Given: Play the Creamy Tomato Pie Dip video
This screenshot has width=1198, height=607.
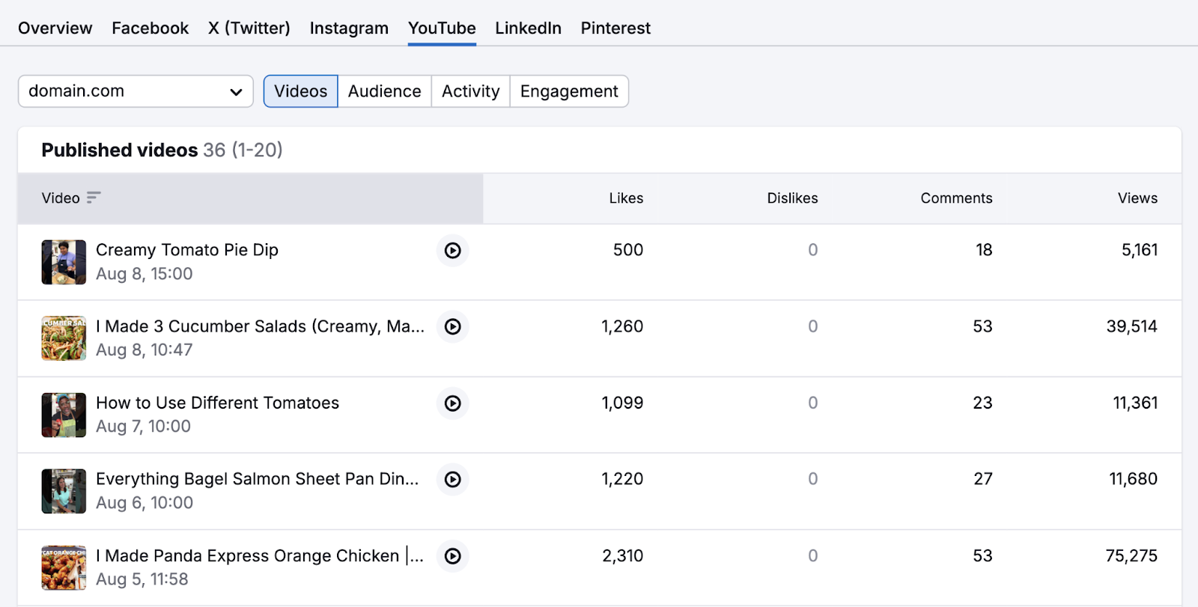Looking at the screenshot, I should [x=452, y=251].
